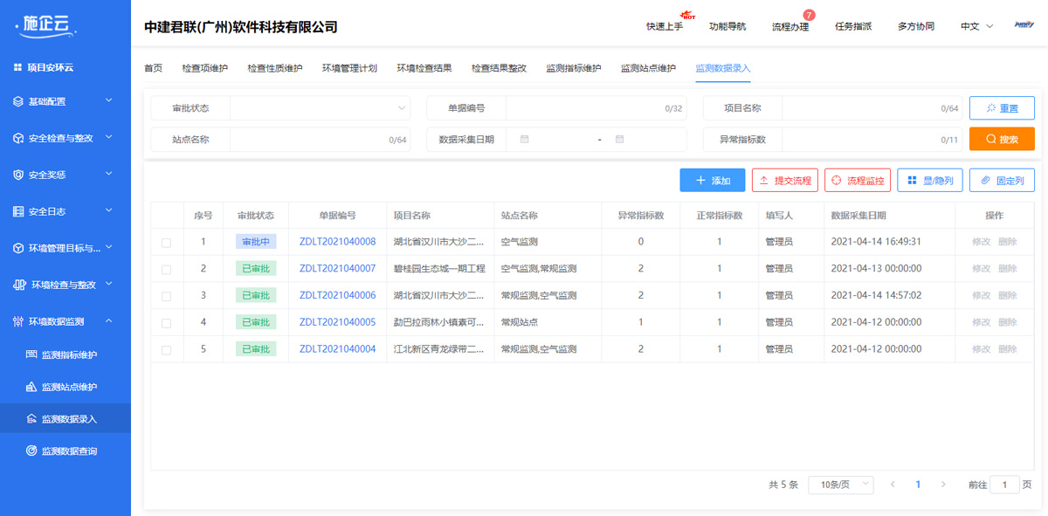Screen dimensions: 1048x516
Task: Click the 项目安环云 grid icon
Action: click(x=17, y=67)
